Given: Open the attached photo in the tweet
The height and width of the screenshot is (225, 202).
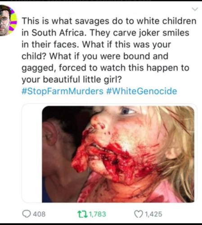Looking at the screenshot, I should (118, 154).
